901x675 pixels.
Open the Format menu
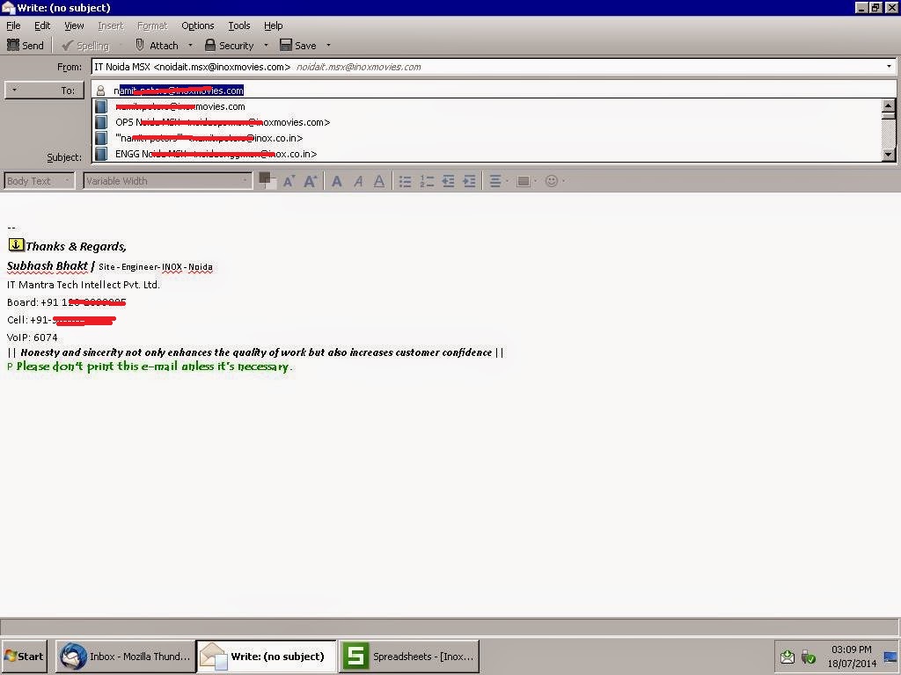coord(151,25)
